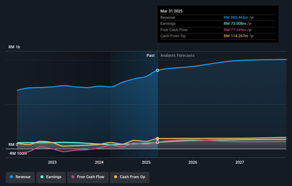The image size is (292, 186).
Task: Click cash from op value RM 114.267m
Action: pyautogui.click(x=236, y=36)
